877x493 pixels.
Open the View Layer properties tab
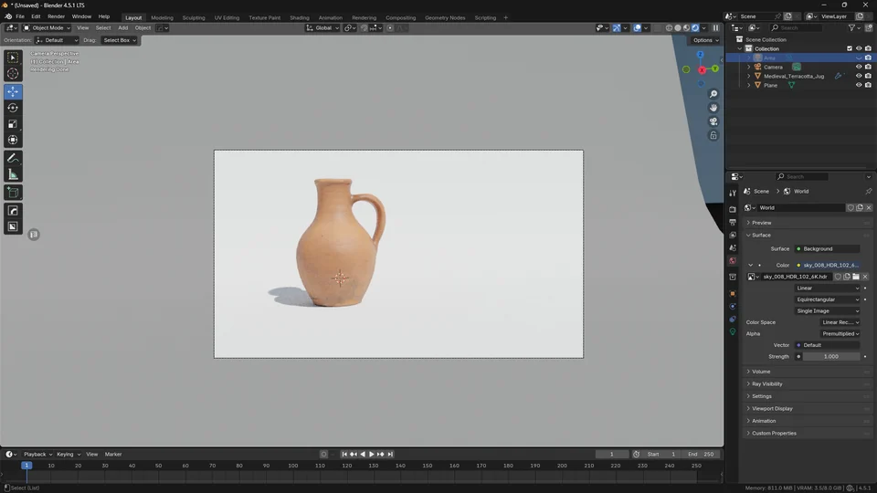[733, 236]
